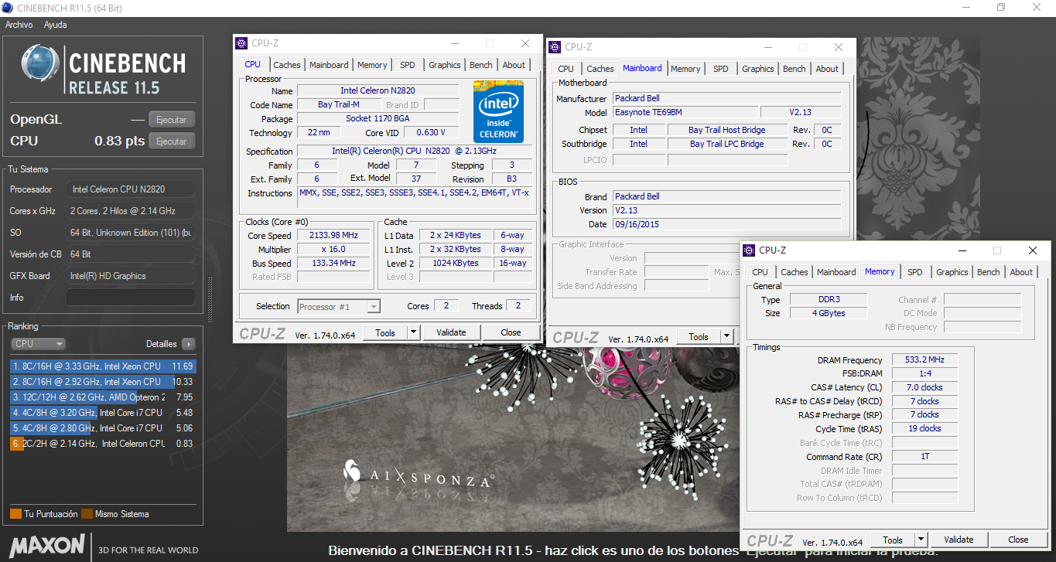Click Tools button in first CPU-Z window
This screenshot has width=1056, height=562.
[x=385, y=332]
